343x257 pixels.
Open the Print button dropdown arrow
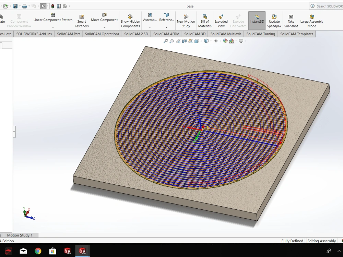pos(29,6)
